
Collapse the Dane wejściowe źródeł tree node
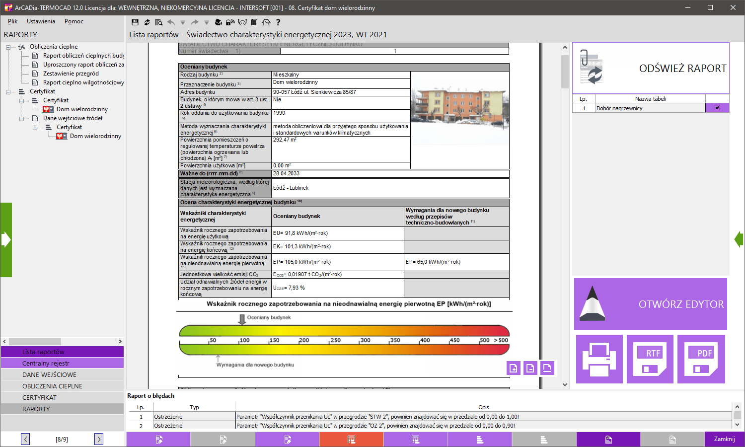pos(21,119)
